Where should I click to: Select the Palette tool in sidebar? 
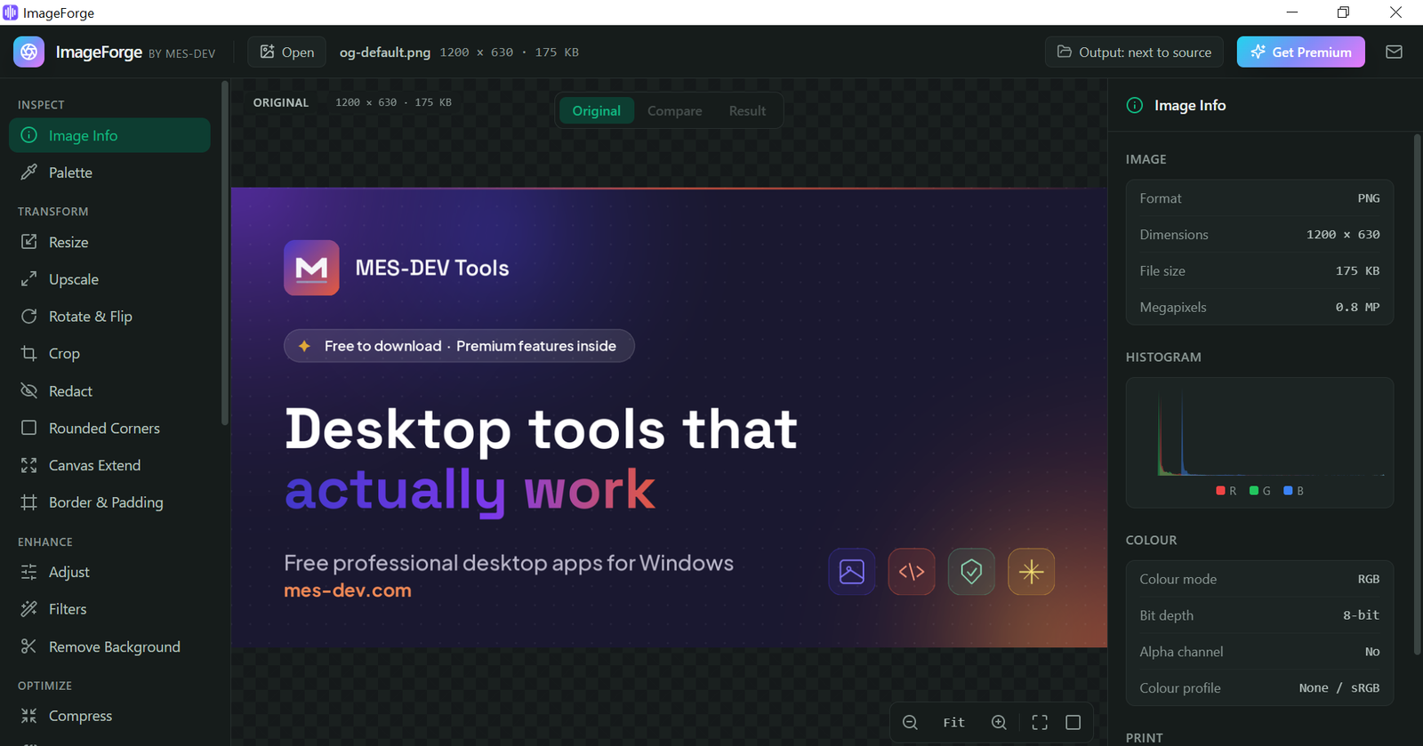[109, 172]
